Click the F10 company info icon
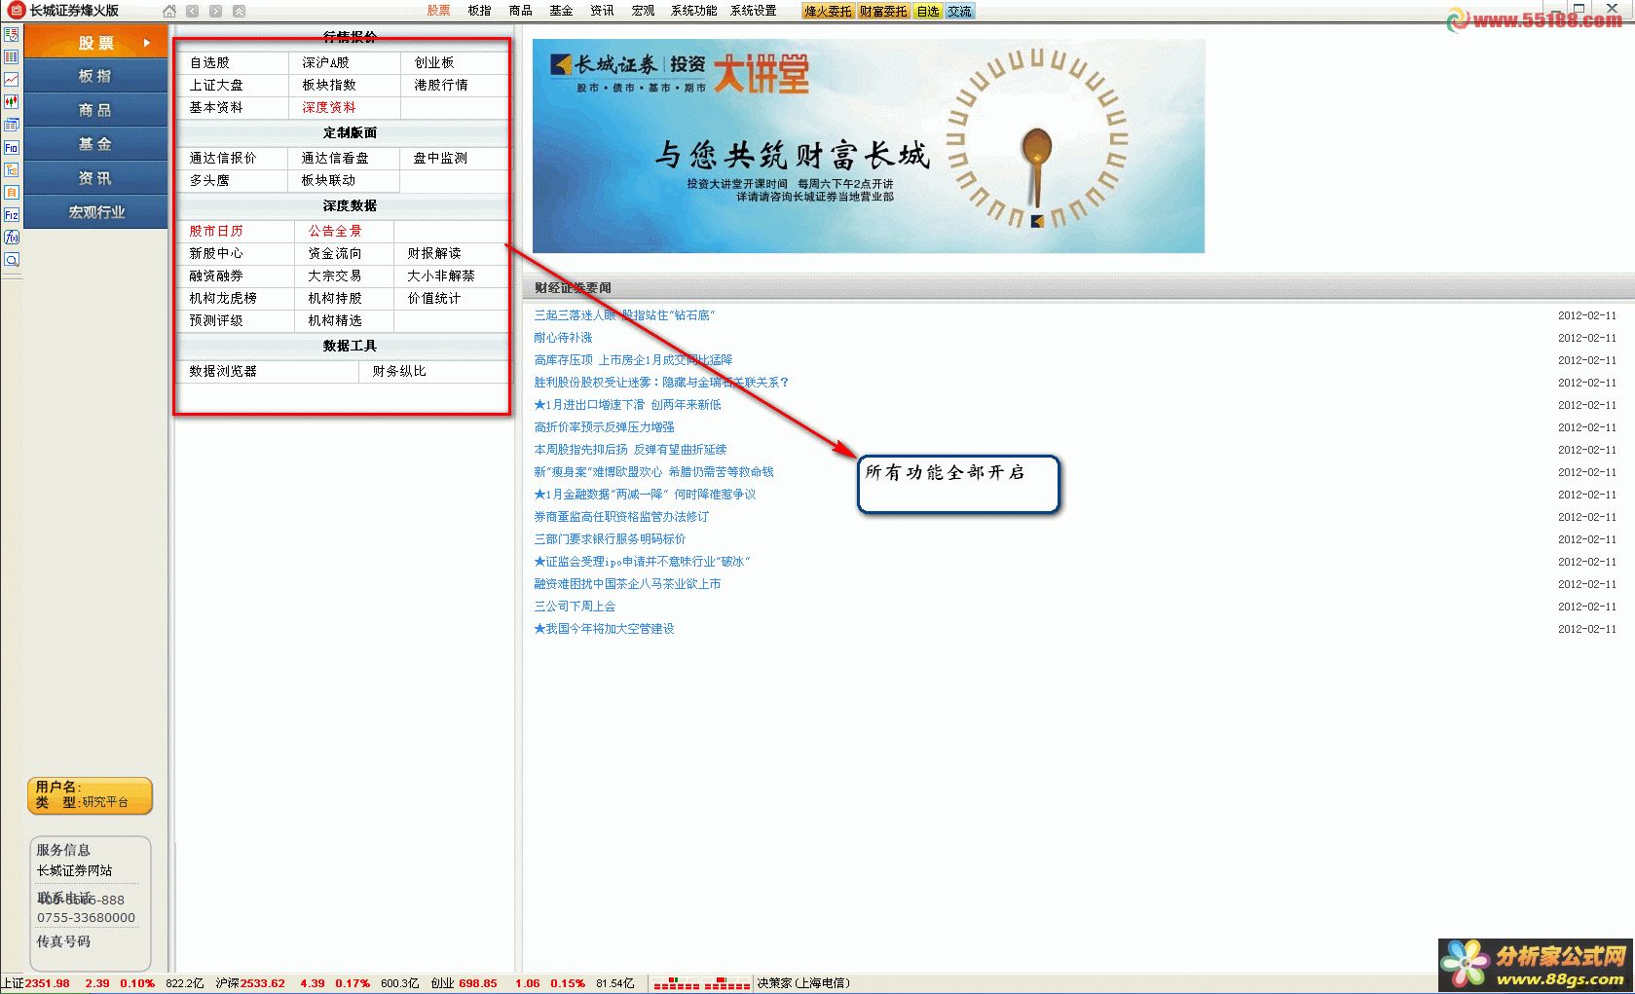Image resolution: width=1635 pixels, height=994 pixels. click(12, 147)
